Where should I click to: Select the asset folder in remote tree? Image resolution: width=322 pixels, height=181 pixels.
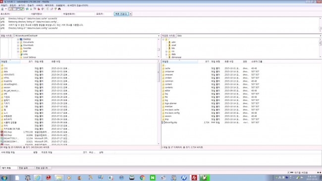174,45
